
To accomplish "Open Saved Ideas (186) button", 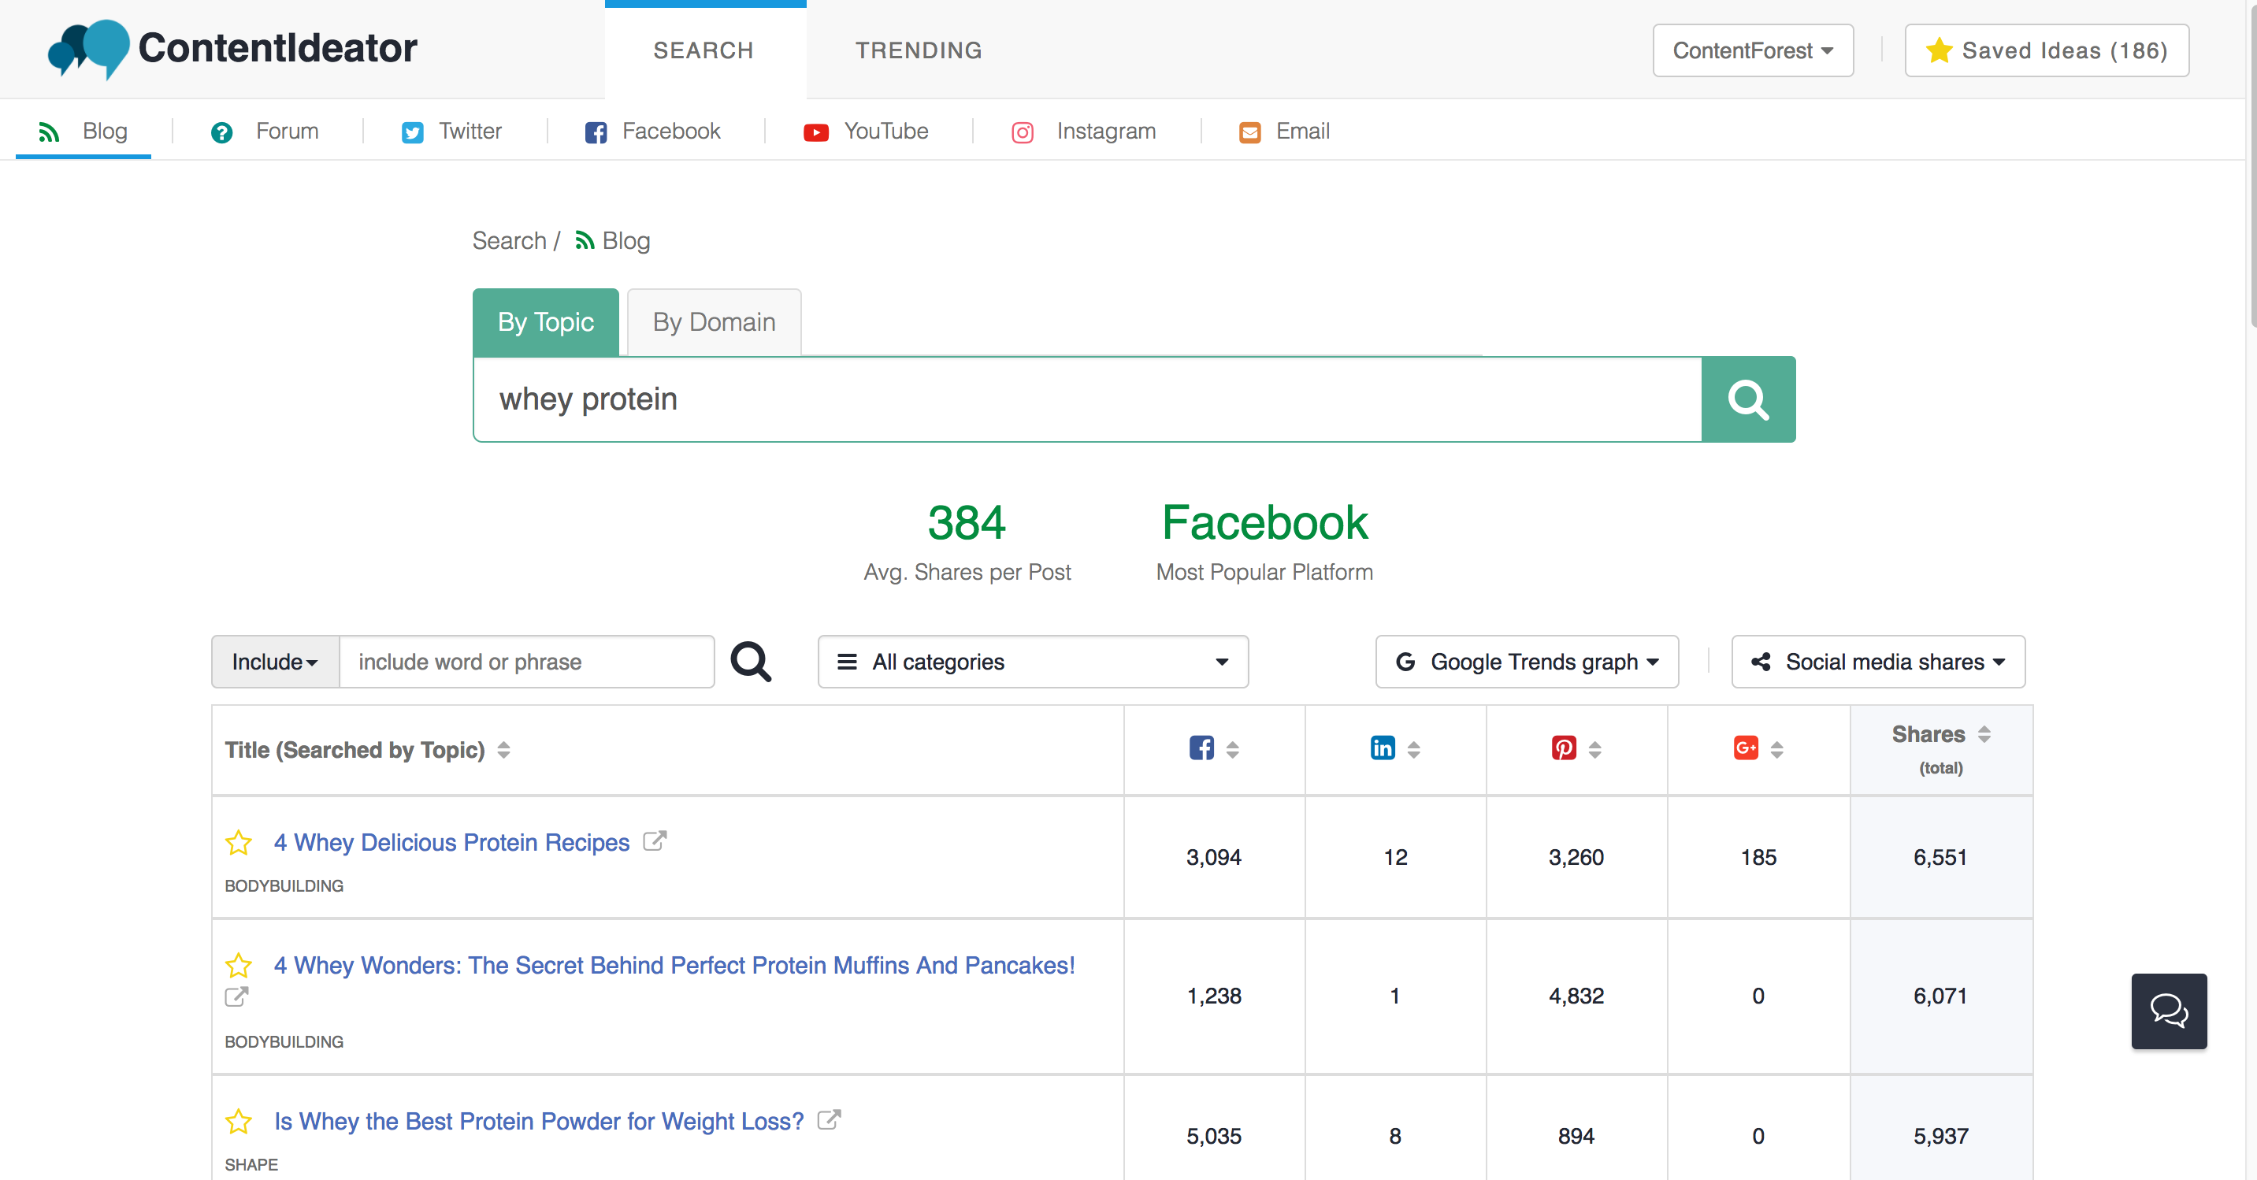I will pyautogui.click(x=2046, y=51).
